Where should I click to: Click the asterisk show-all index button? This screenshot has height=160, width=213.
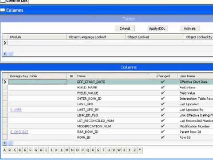click(140, 150)
